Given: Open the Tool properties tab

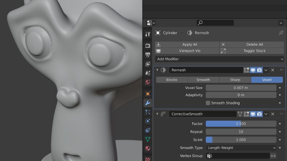Looking at the screenshot, I should [148, 34].
